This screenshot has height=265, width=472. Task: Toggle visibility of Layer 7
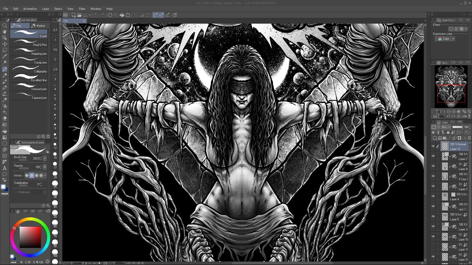tap(433, 156)
